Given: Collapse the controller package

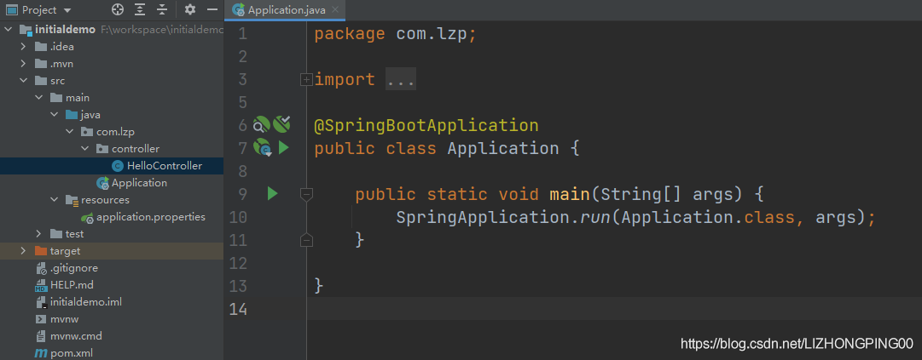Looking at the screenshot, I should coord(84,148).
